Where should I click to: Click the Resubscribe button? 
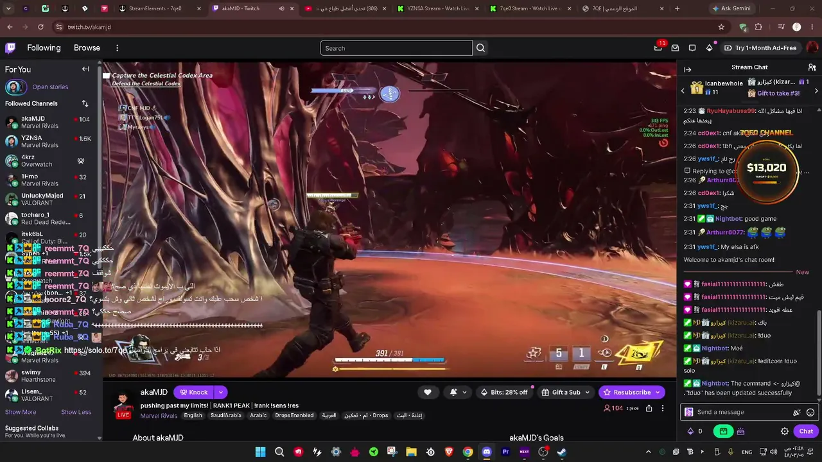tap(631, 392)
